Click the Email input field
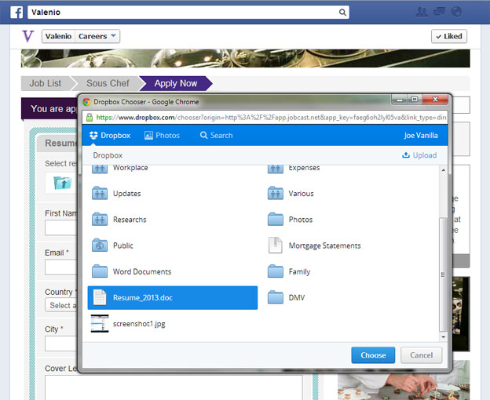Screen dimensions: 490x400 61,267
